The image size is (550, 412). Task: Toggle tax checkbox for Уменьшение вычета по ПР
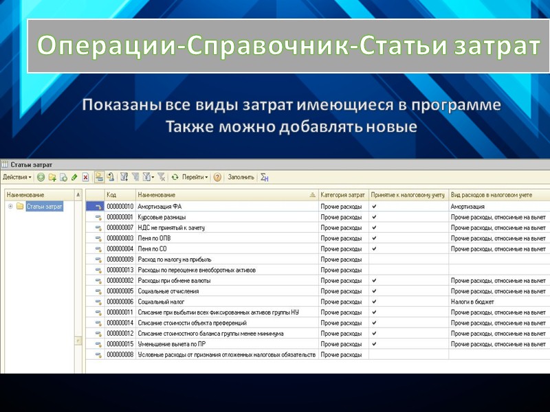(x=374, y=344)
